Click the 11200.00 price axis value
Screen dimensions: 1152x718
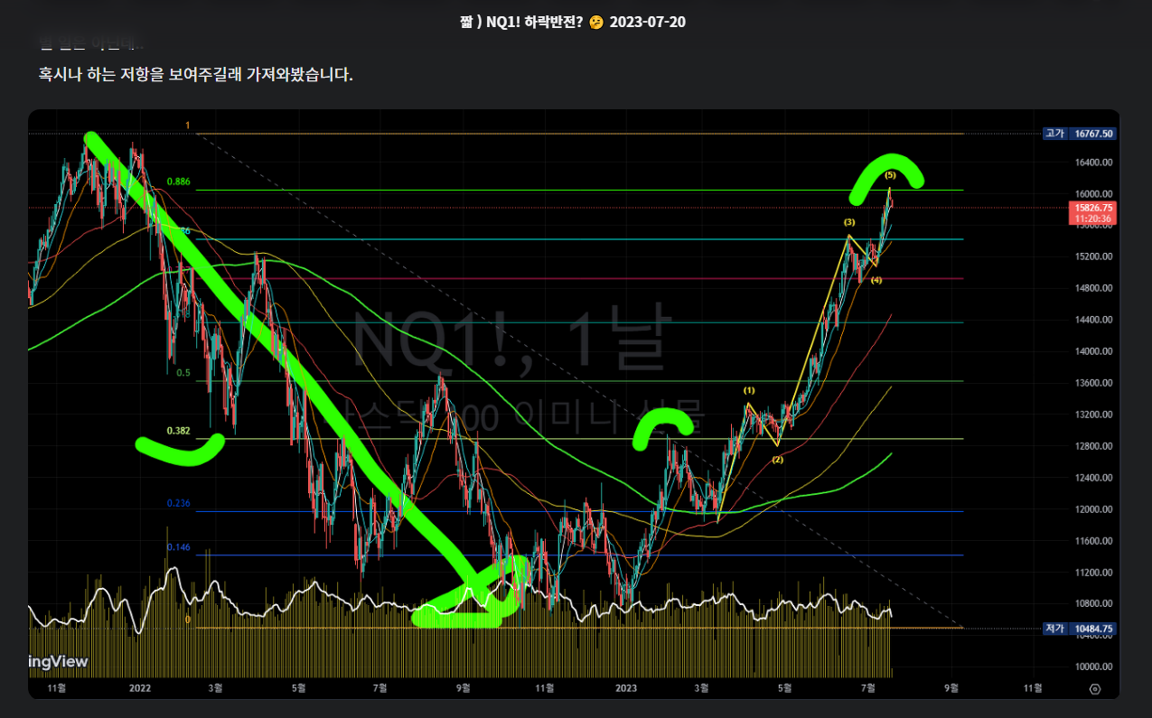click(1094, 573)
